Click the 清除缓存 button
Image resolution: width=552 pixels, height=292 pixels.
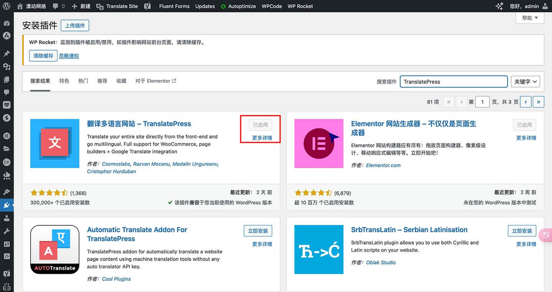(43, 56)
